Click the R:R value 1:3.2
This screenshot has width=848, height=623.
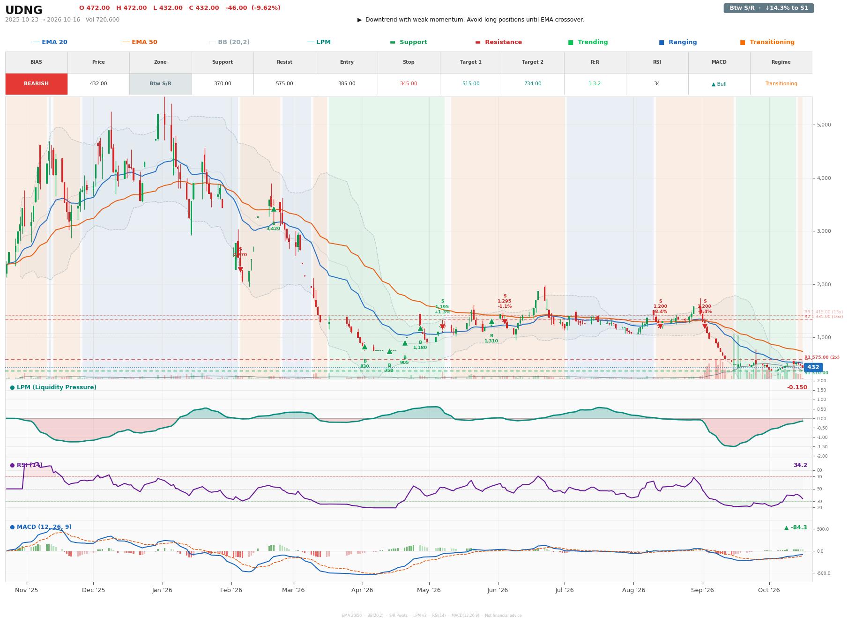coord(595,84)
